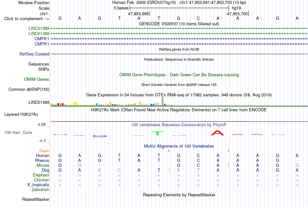Click the orange gap count '3' in the Gaps row

pos(228,151)
